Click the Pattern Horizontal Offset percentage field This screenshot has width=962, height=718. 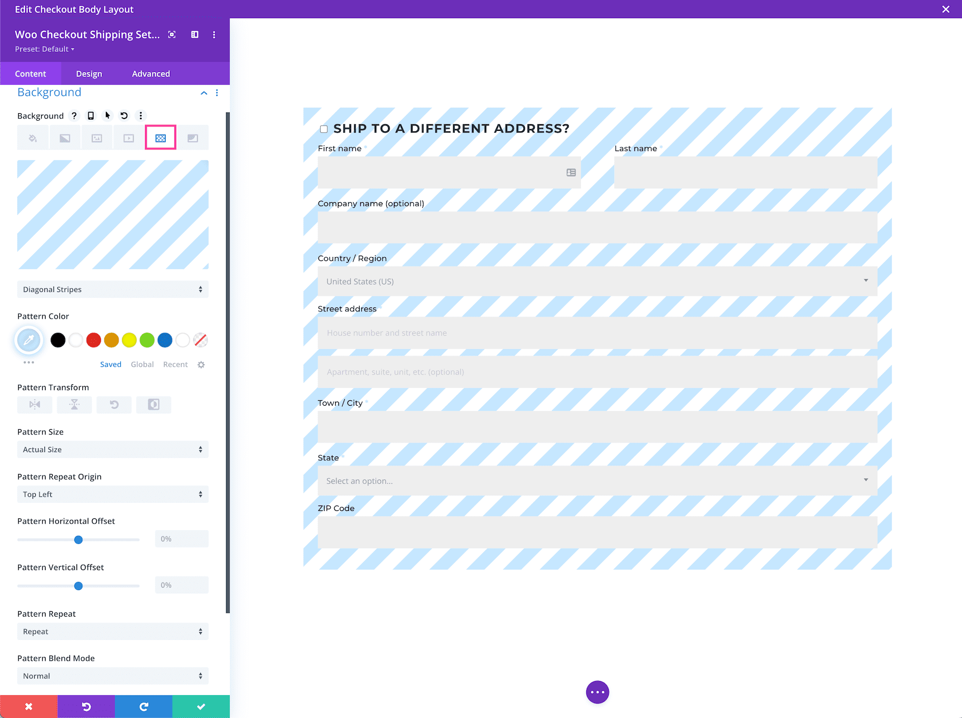point(181,539)
